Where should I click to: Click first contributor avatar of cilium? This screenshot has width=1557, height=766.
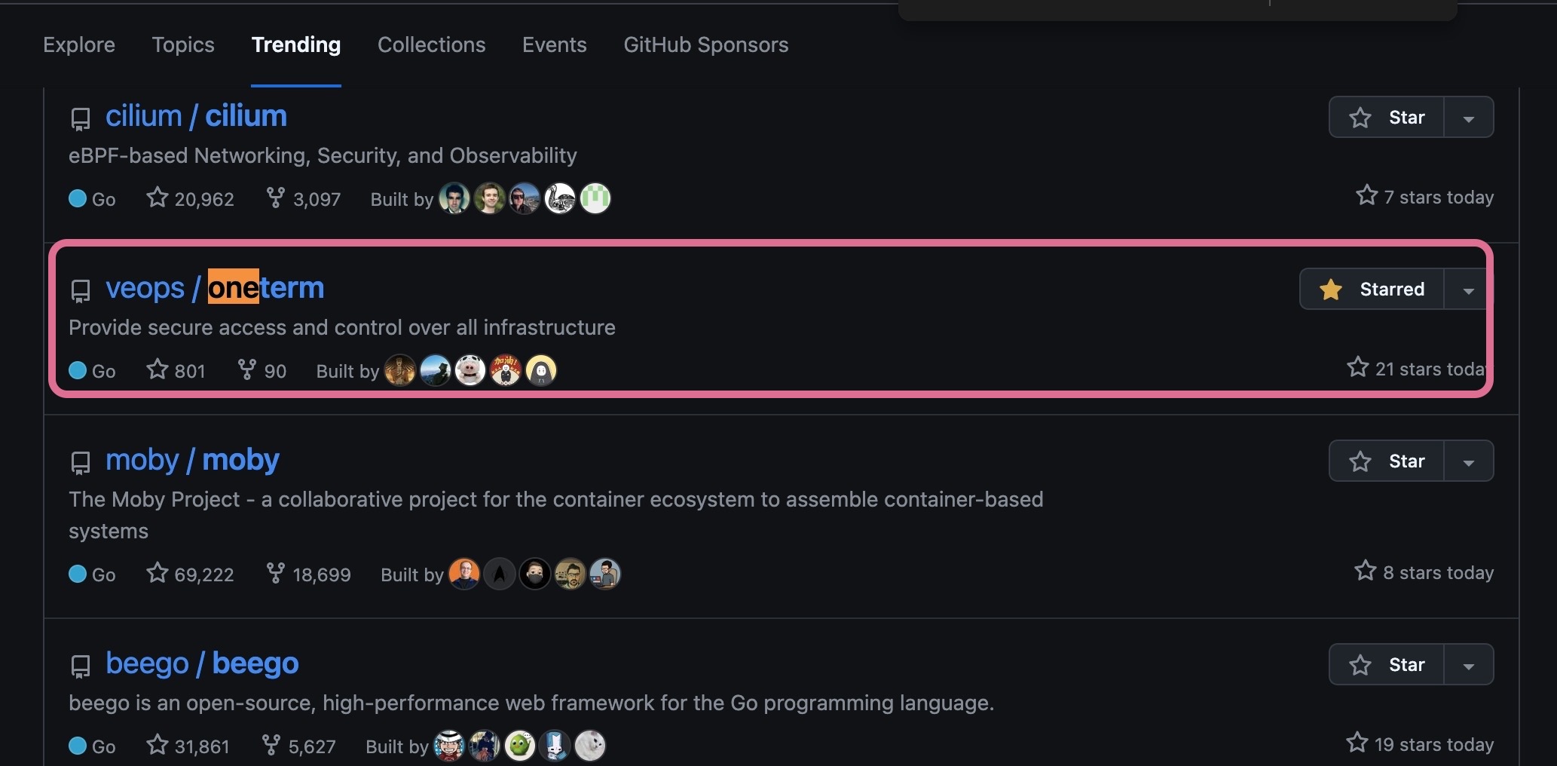pos(454,198)
